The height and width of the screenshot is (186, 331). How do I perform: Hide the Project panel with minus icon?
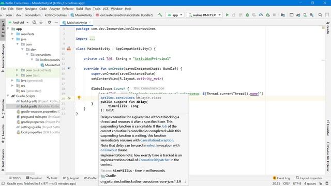(x=56, y=22)
